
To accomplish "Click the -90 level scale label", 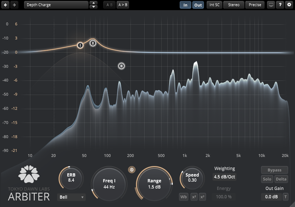I will pyautogui.click(x=5, y=151).
